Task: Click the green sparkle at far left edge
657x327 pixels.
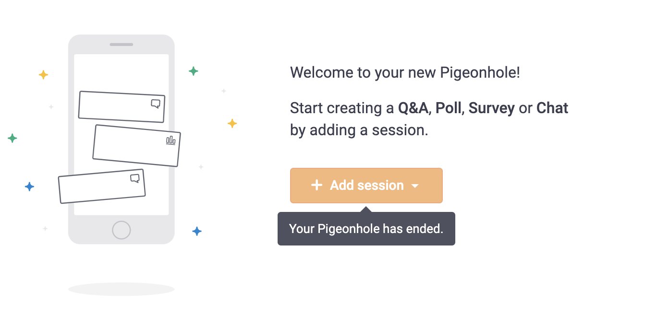Action: pos(12,139)
